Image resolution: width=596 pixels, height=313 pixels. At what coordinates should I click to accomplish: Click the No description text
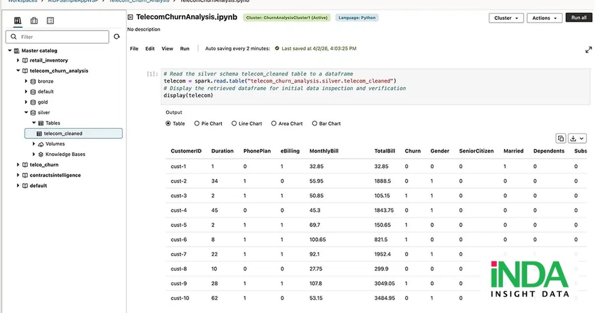(144, 29)
